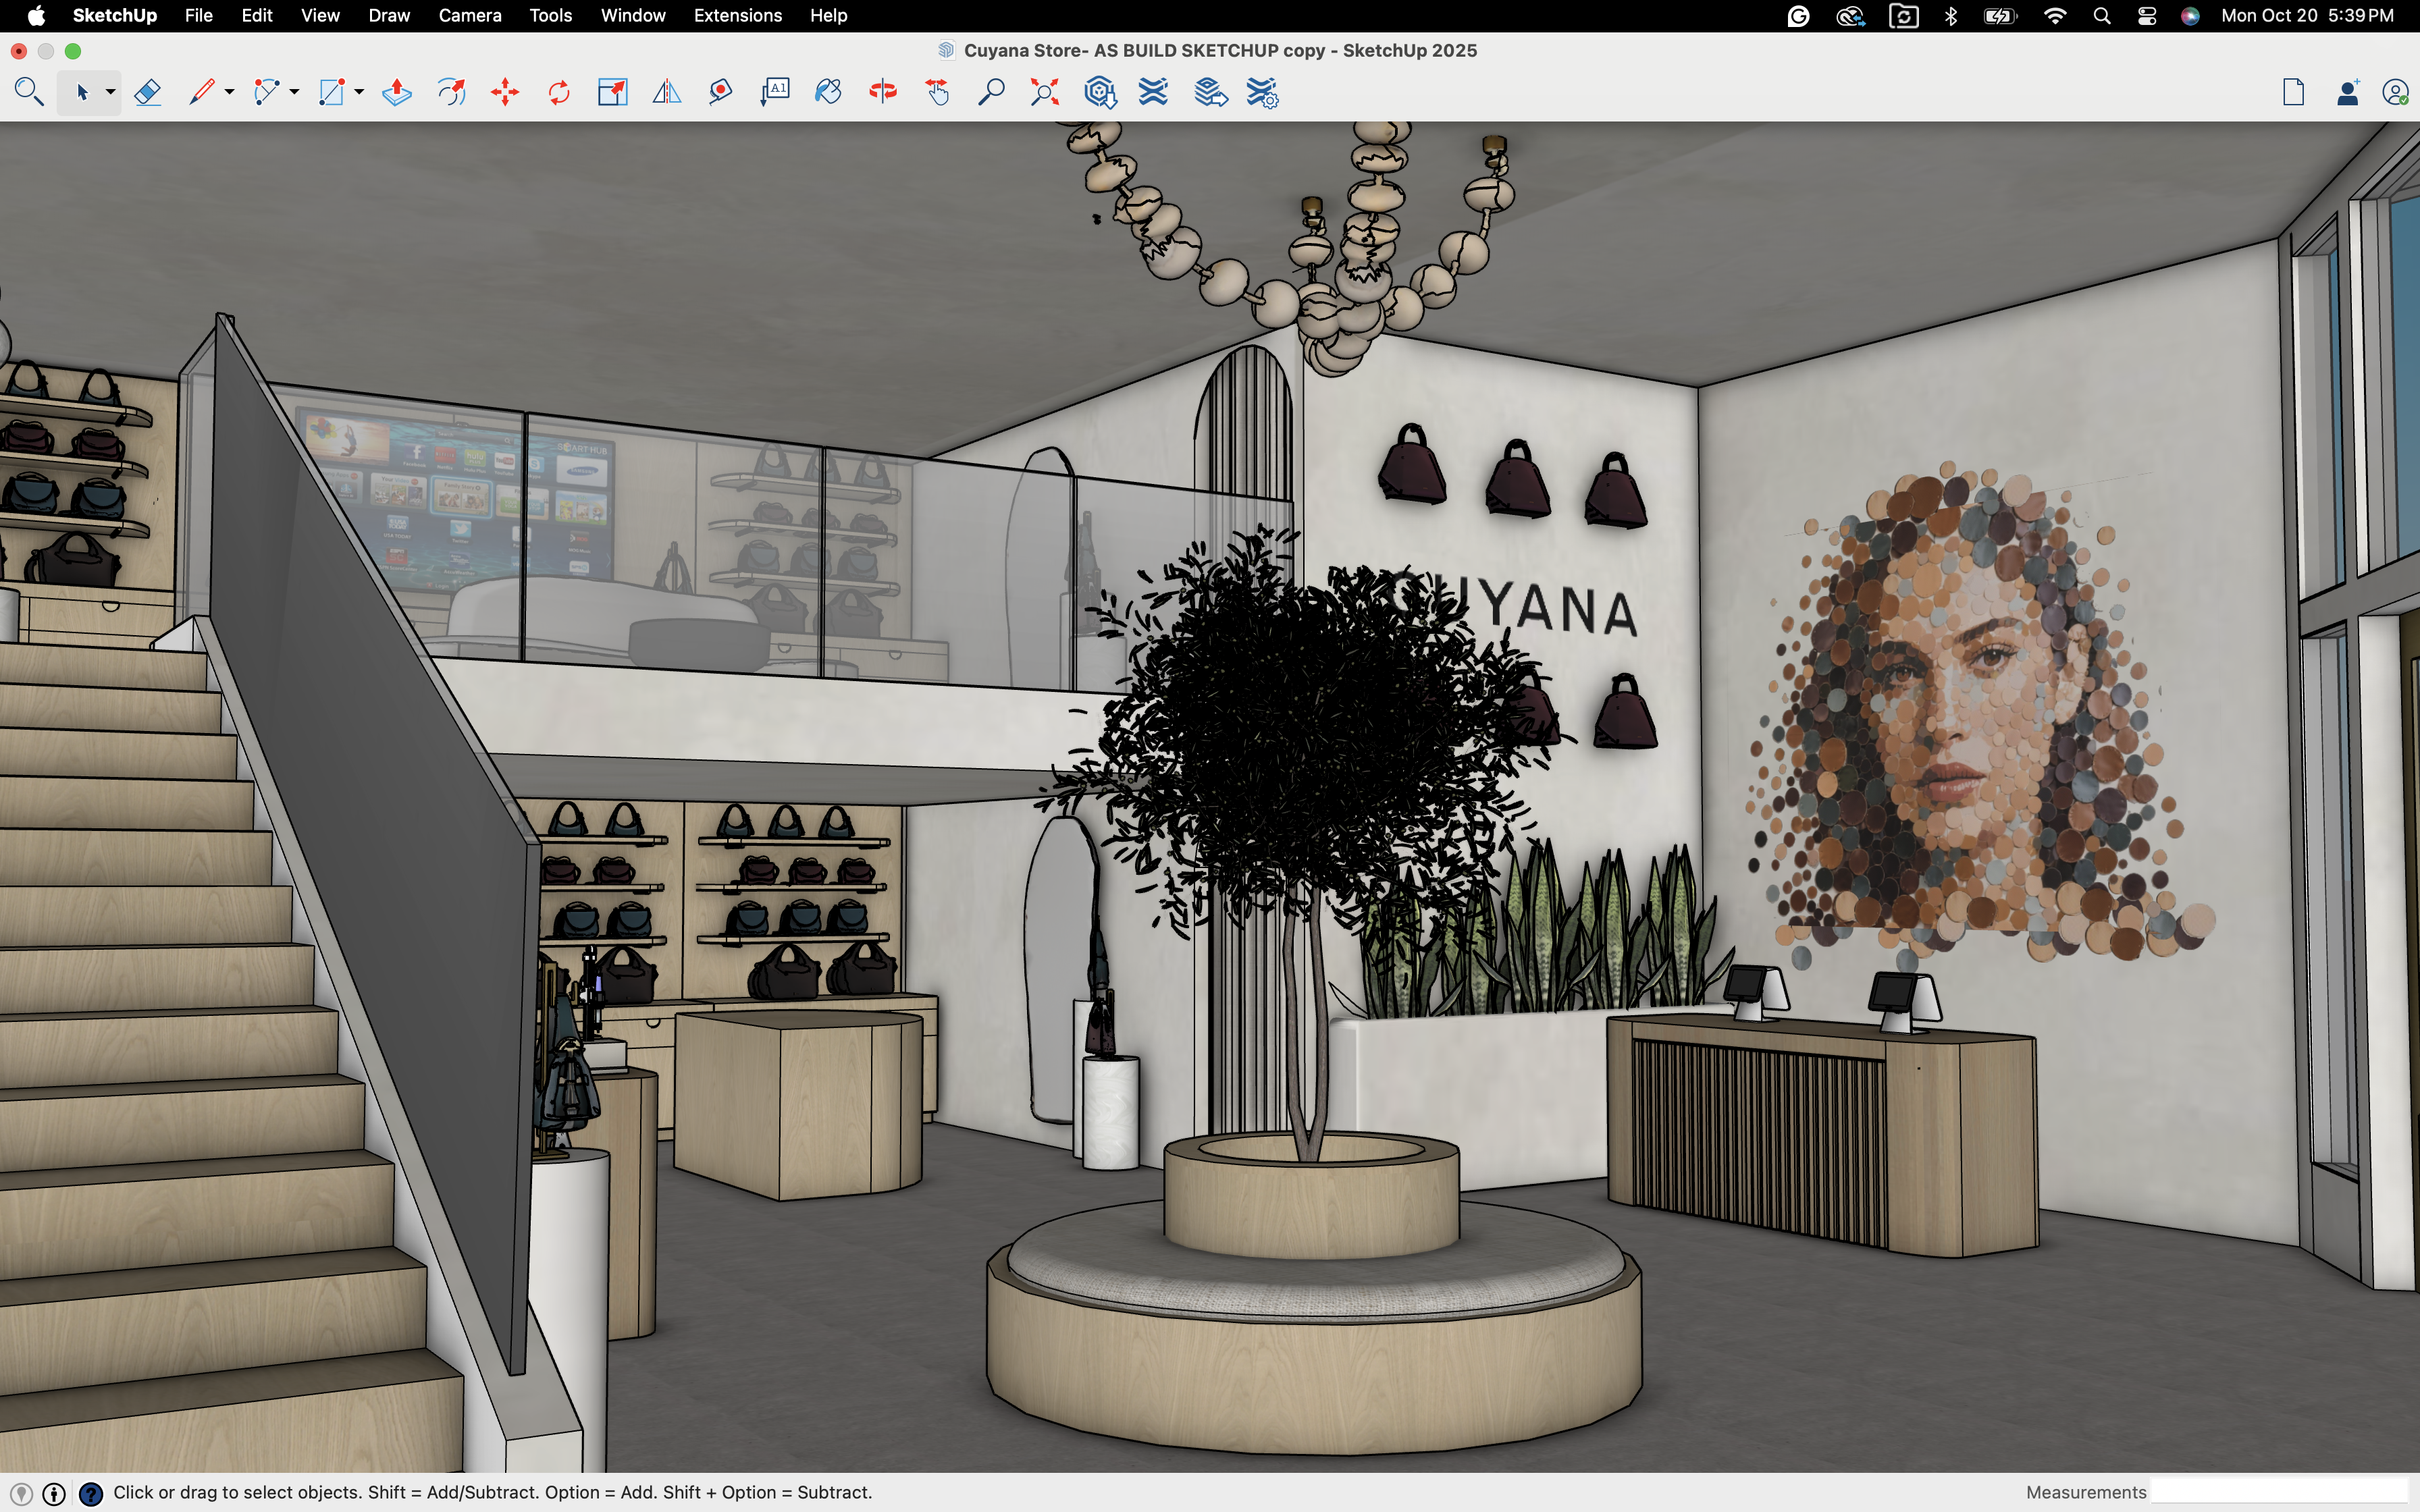Select the Tape Measure tool
Image resolution: width=2420 pixels, height=1512 pixels.
720,93
